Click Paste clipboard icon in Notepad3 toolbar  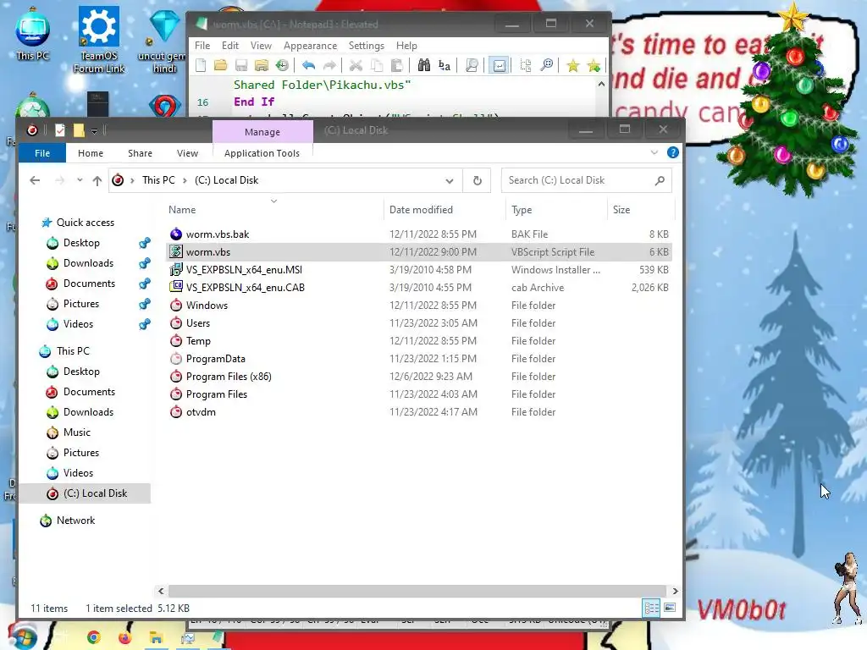396,66
